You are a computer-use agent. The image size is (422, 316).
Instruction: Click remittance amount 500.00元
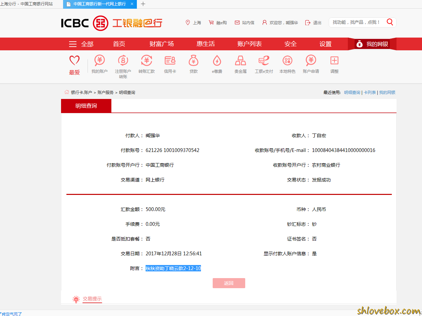coord(155,209)
